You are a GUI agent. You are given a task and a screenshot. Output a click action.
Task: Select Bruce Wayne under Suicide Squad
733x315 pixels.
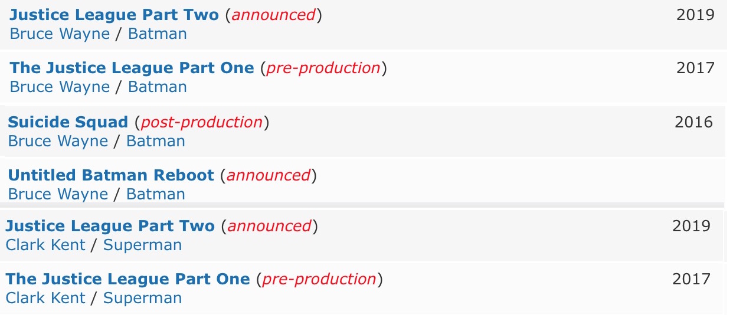(x=58, y=141)
